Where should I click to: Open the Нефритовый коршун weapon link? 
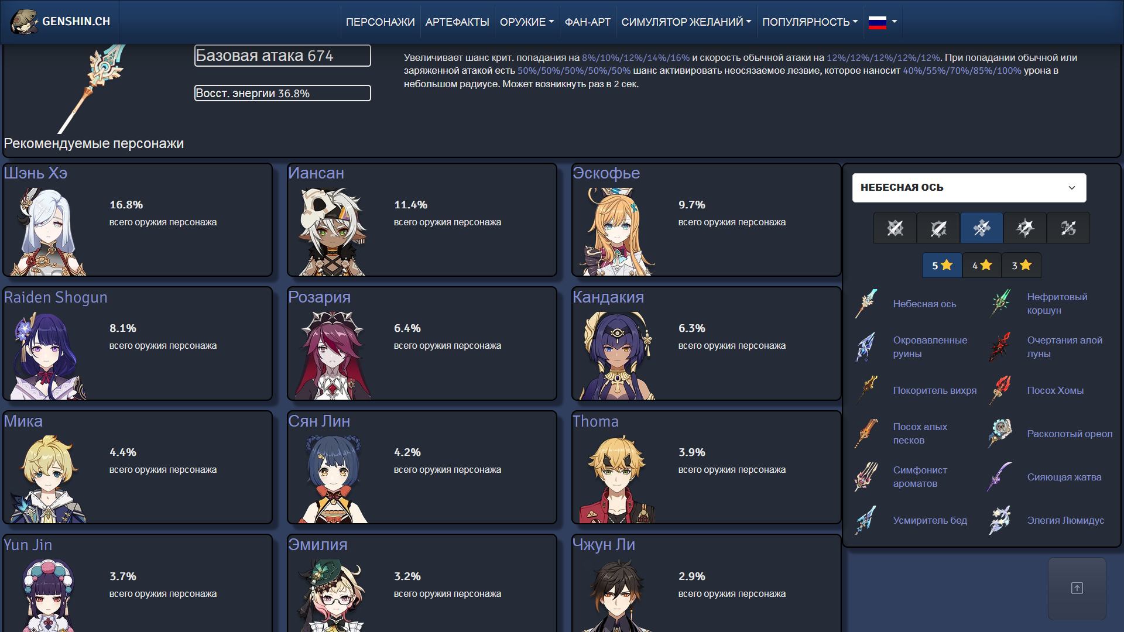pyautogui.click(x=1057, y=304)
